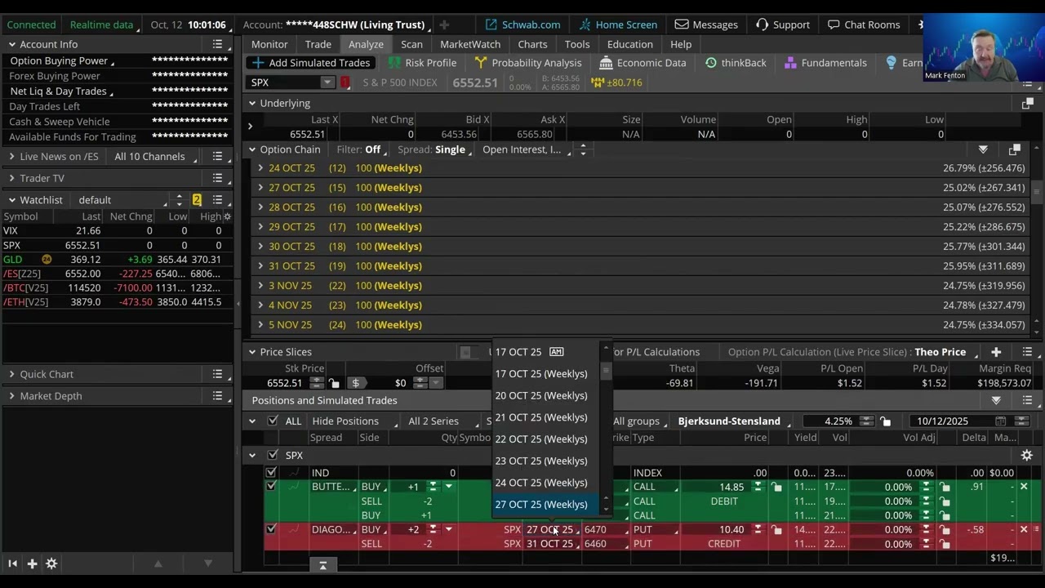Detach the Option Chain window icon
The height and width of the screenshot is (588, 1045).
click(x=1014, y=149)
